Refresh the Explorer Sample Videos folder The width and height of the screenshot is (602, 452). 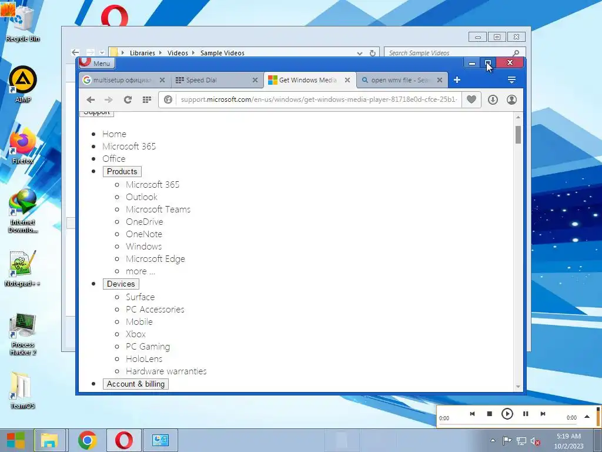[372, 53]
